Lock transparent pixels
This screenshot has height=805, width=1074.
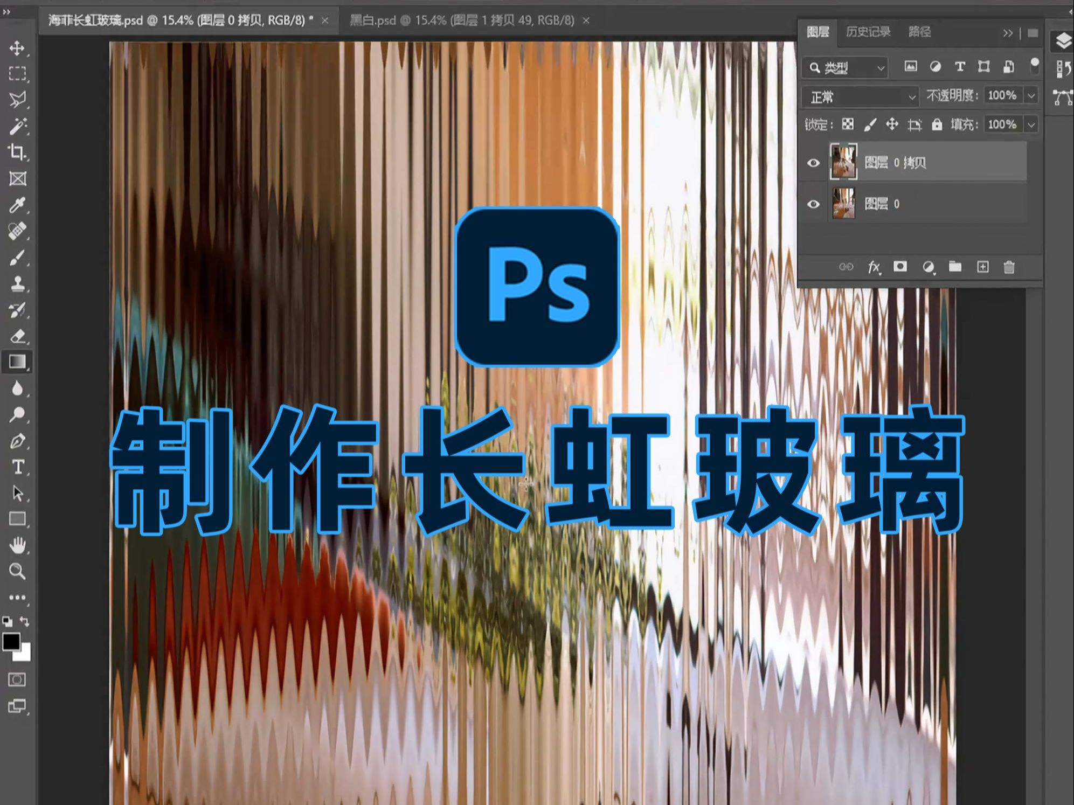point(848,124)
